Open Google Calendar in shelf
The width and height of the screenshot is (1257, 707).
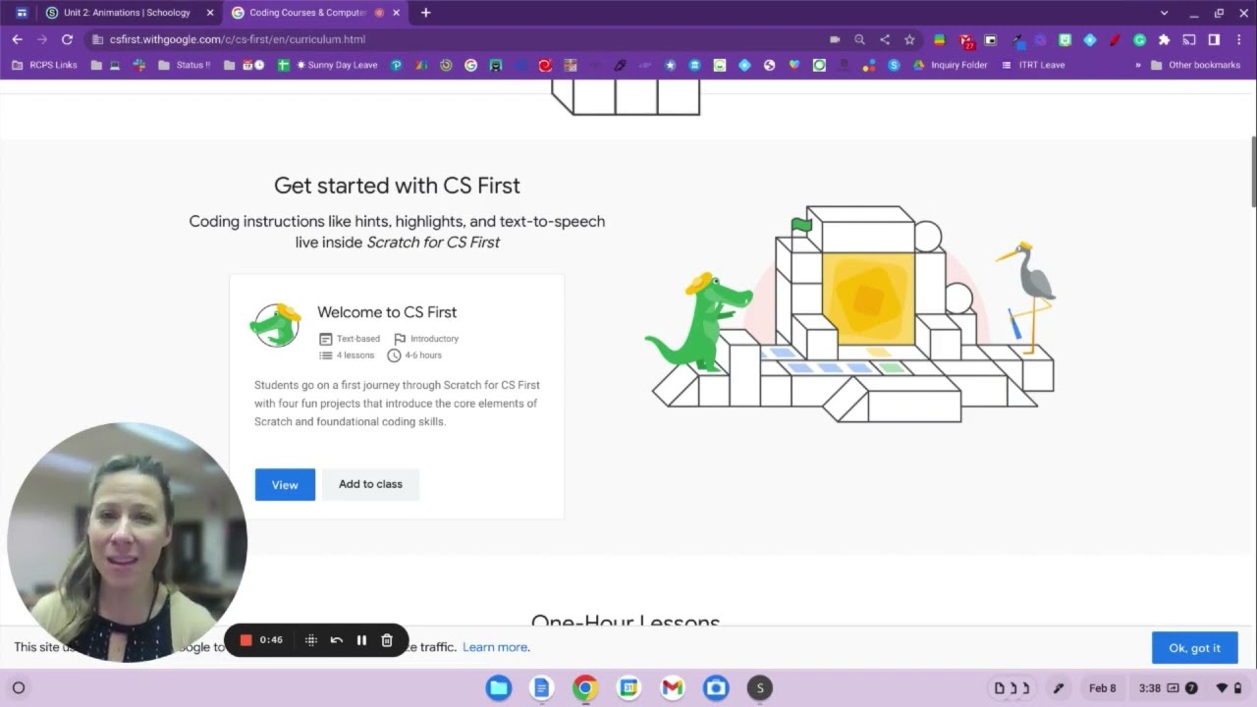click(628, 687)
